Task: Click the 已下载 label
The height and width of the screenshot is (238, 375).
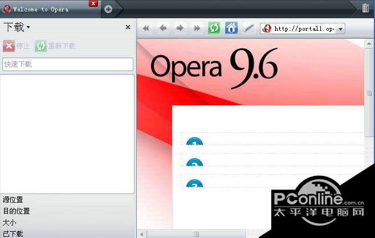Action: [13, 233]
